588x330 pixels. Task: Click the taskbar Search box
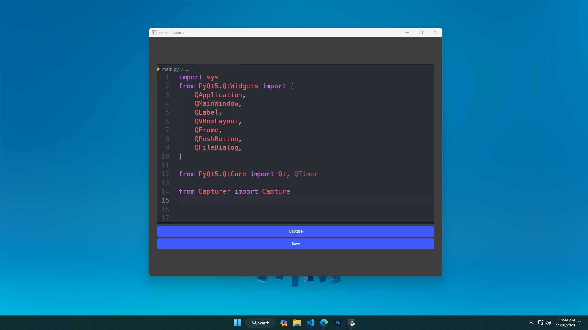pos(261,323)
